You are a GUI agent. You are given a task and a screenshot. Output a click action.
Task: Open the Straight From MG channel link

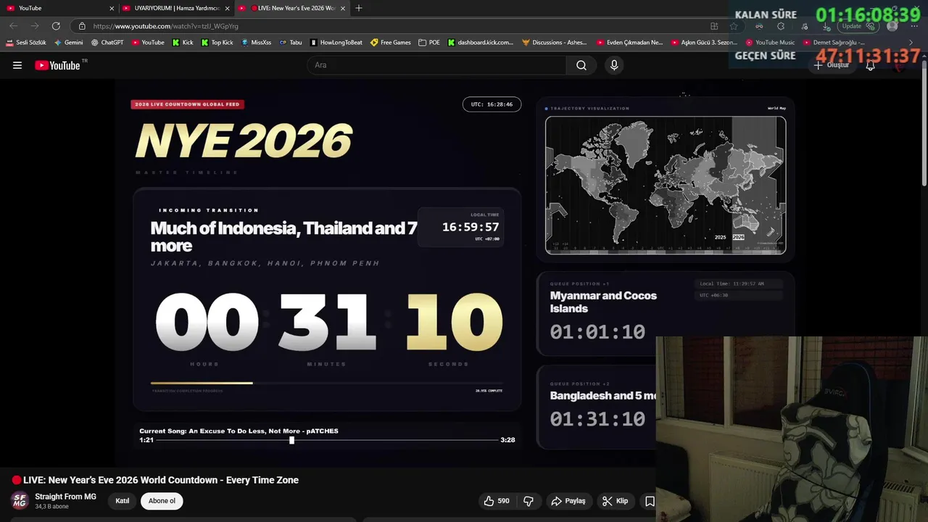coord(65,497)
